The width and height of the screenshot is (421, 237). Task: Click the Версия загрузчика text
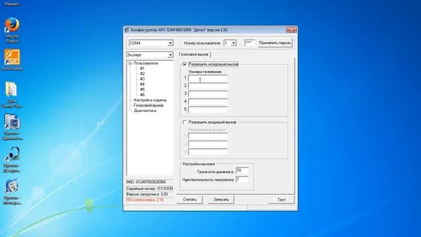[x=147, y=194]
